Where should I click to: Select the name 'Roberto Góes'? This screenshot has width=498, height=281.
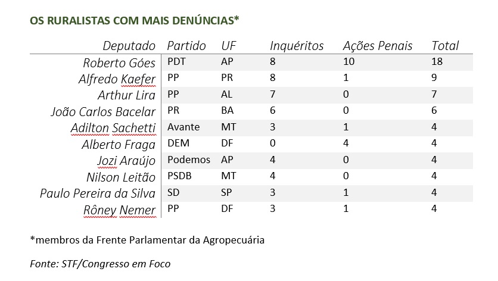tap(119, 63)
